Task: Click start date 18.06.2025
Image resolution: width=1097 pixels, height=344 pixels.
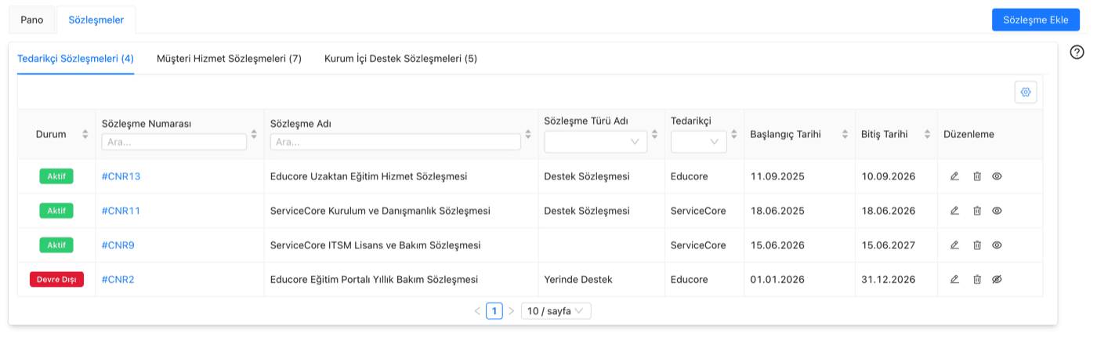Action: tap(777, 211)
